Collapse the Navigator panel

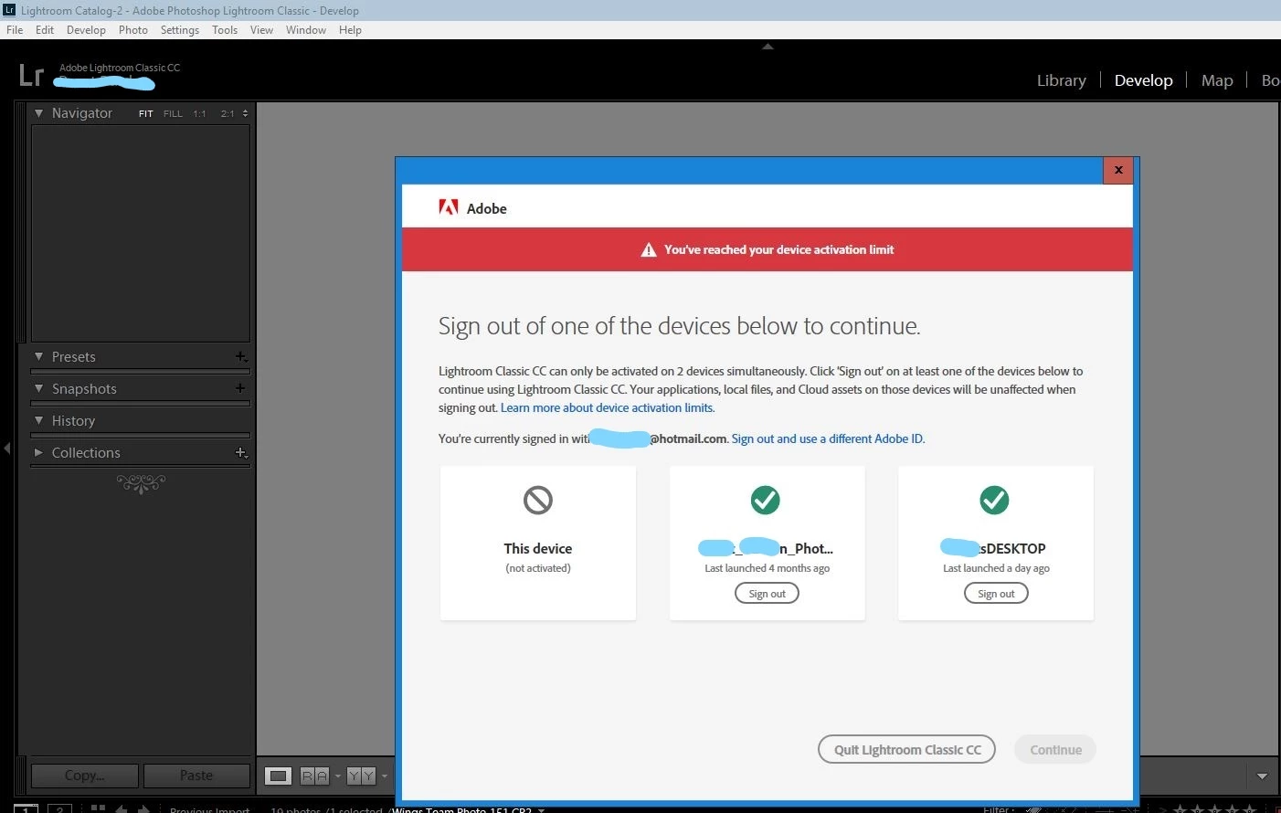tap(38, 113)
